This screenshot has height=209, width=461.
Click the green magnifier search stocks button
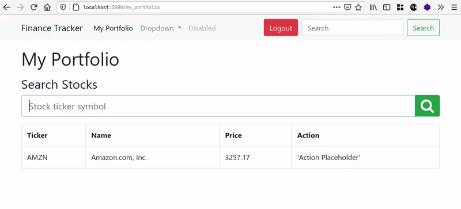coord(427,106)
